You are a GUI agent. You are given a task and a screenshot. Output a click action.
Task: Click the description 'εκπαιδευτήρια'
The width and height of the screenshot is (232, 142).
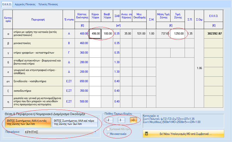[x=22, y=91]
